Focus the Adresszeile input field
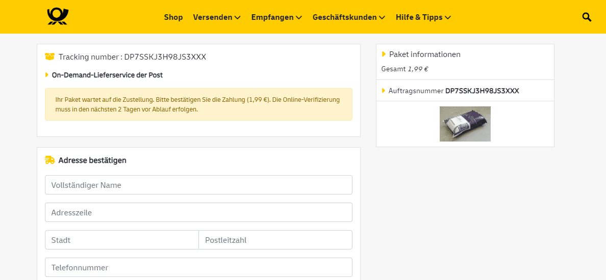The width and height of the screenshot is (606, 280). (198, 212)
